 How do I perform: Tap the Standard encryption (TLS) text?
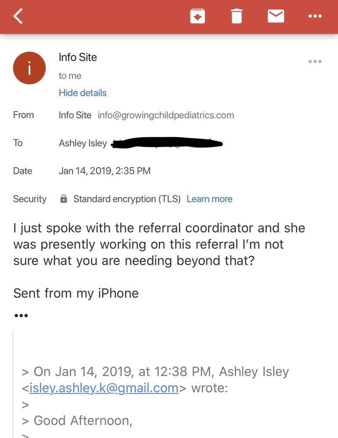tap(127, 199)
